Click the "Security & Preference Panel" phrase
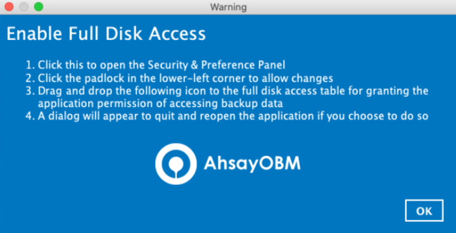Image resolution: width=456 pixels, height=233 pixels. pyautogui.click(x=217, y=65)
